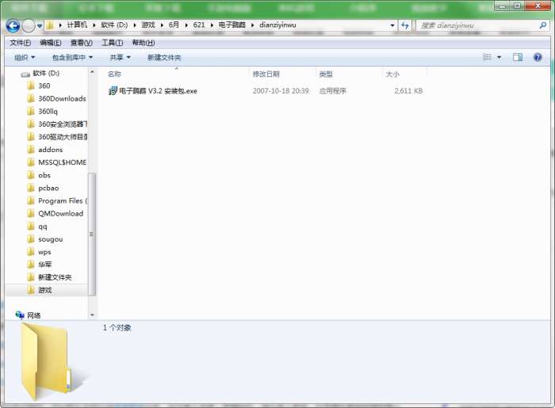Open the 组织 dropdown in toolbar
Image resolution: width=555 pixels, height=408 pixels.
tap(25, 57)
